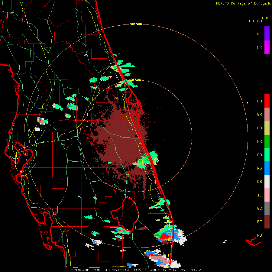Click the "HYDROMETEOR CLASSIFICATION" footer title

coord(106,270)
